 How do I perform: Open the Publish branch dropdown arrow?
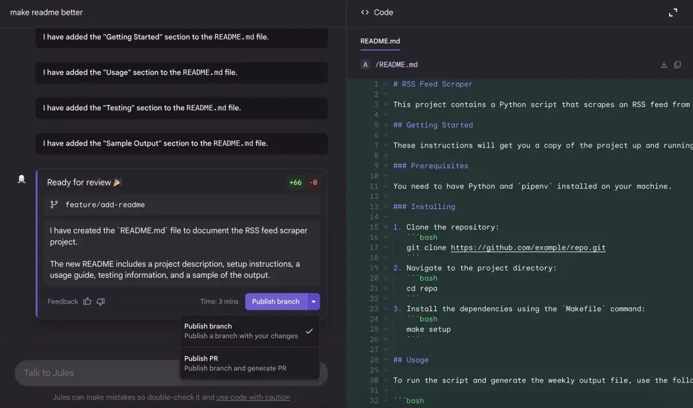click(313, 302)
